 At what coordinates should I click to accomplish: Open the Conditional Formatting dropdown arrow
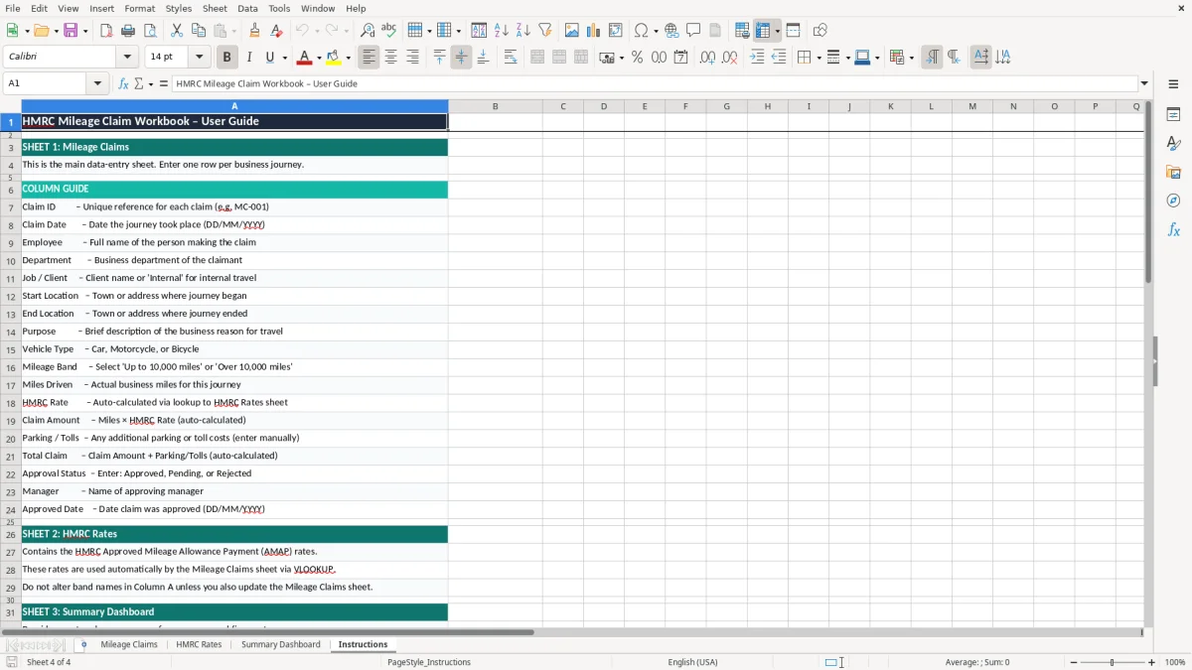(911, 58)
